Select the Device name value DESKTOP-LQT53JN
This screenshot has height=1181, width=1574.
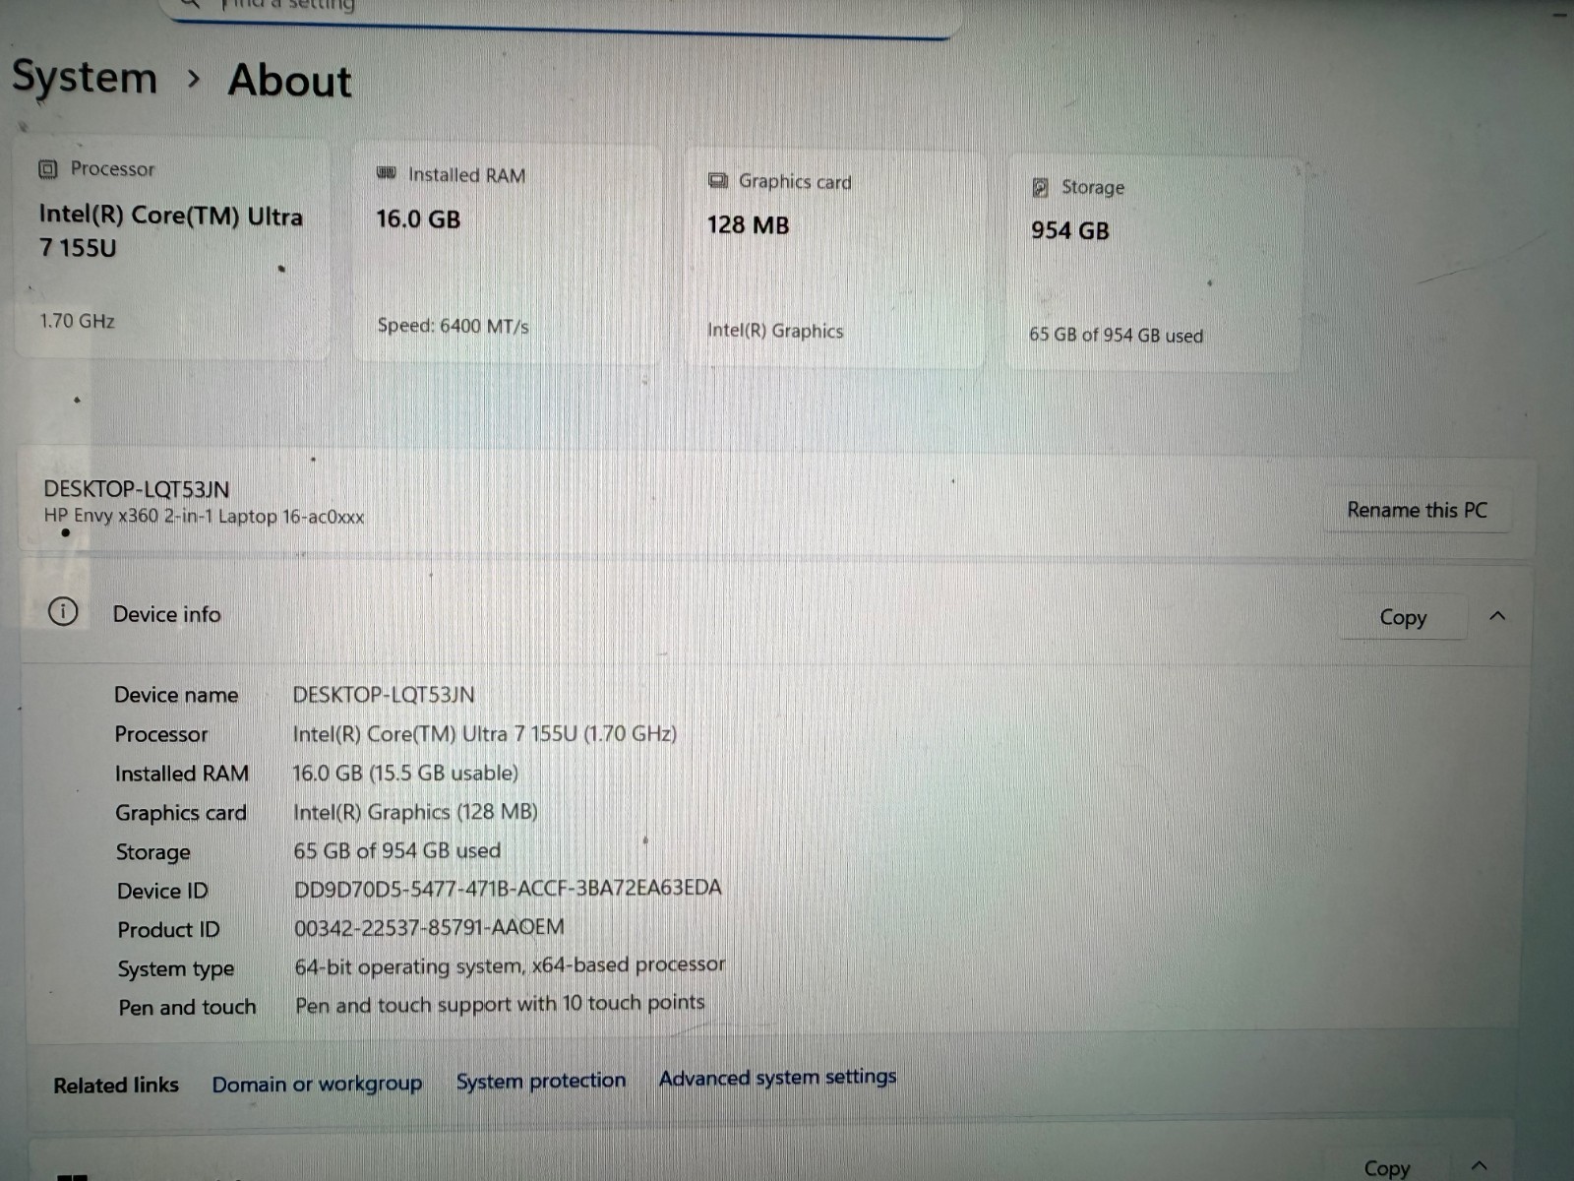(384, 695)
